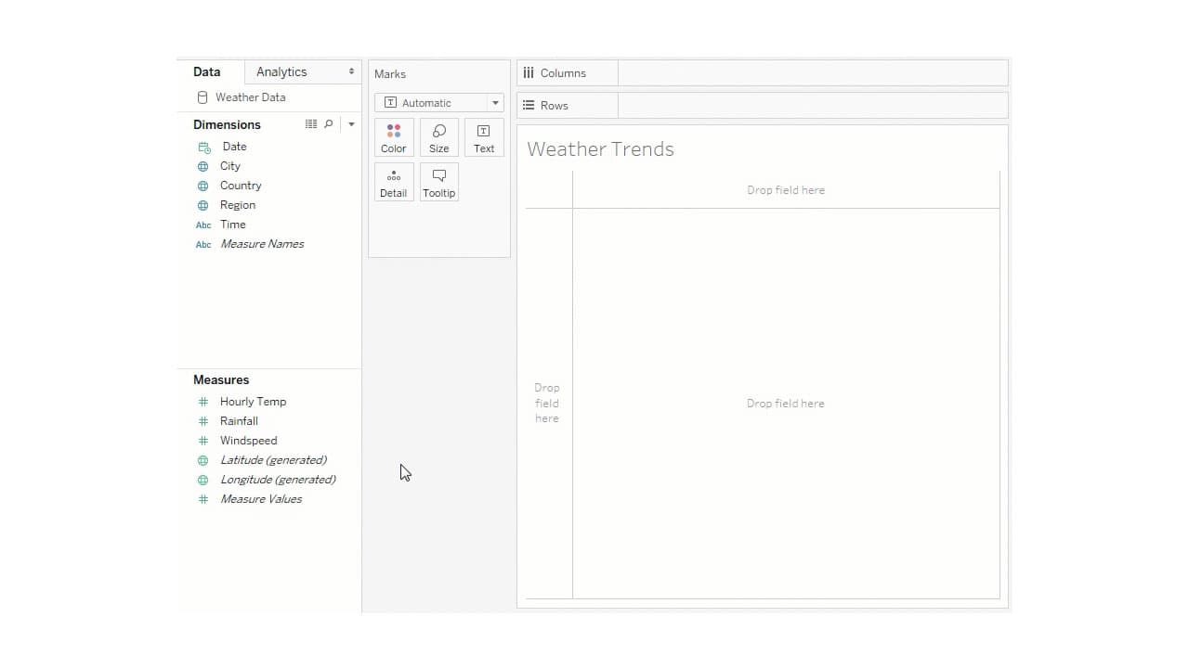Click the Windspeed measure field

pos(248,440)
